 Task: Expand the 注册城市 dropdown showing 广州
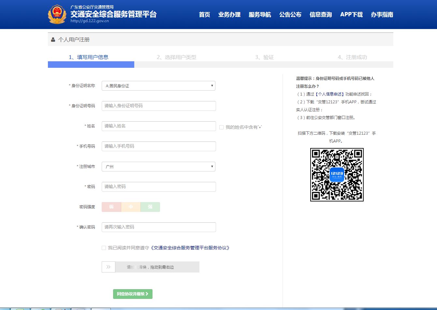pos(158,167)
